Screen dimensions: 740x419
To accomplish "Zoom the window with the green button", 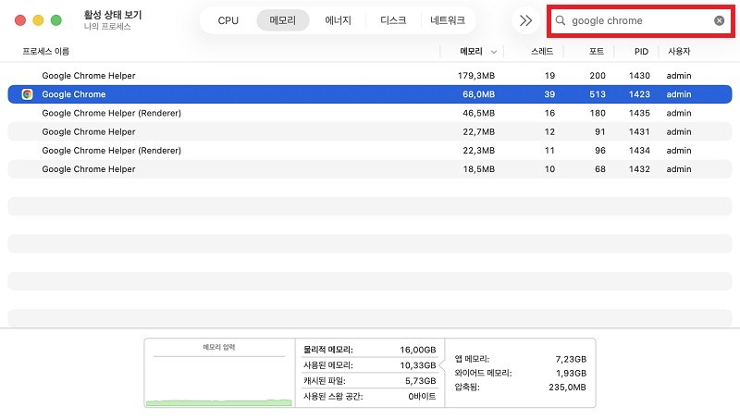I will point(56,20).
